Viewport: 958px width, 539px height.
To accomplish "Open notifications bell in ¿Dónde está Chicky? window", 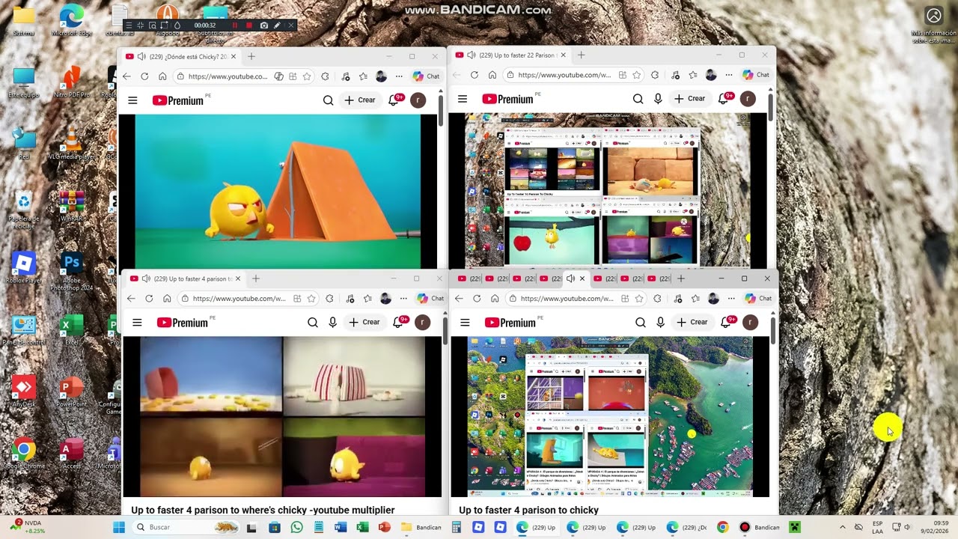I will pyautogui.click(x=394, y=100).
